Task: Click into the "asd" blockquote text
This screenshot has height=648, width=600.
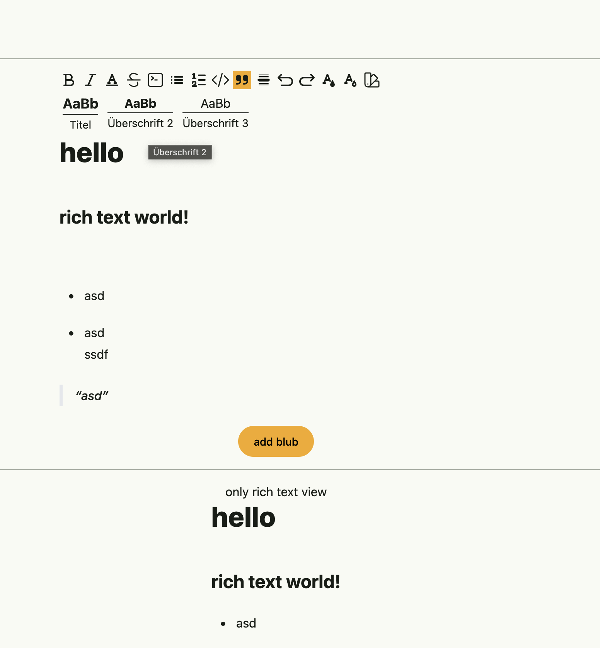Action: (x=92, y=396)
